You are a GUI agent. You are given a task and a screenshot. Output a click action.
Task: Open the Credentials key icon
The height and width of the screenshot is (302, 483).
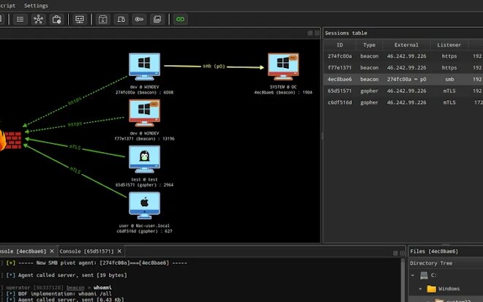[x=139, y=20]
